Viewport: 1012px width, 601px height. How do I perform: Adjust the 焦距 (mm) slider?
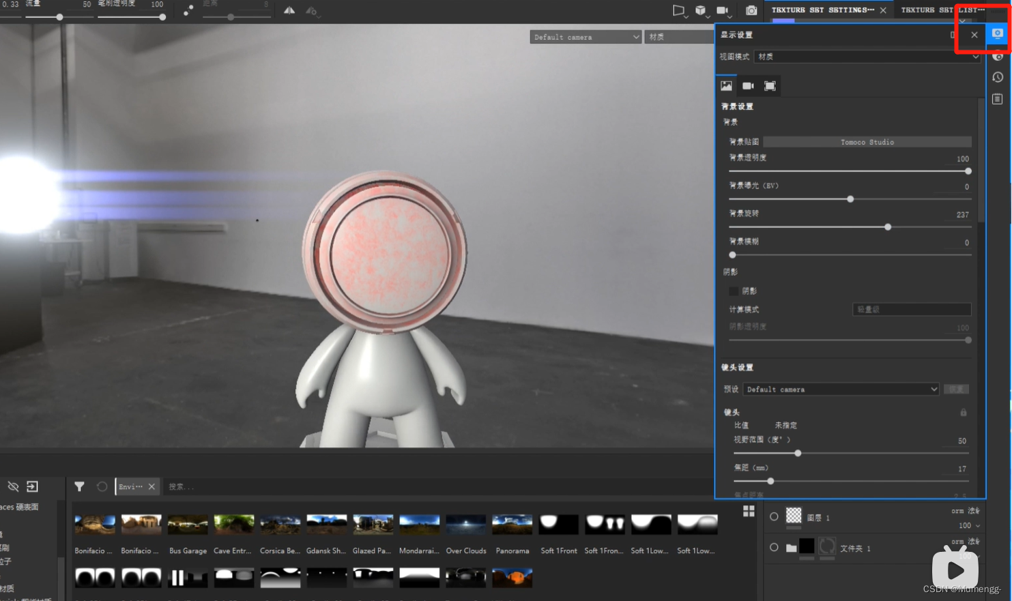851,481
